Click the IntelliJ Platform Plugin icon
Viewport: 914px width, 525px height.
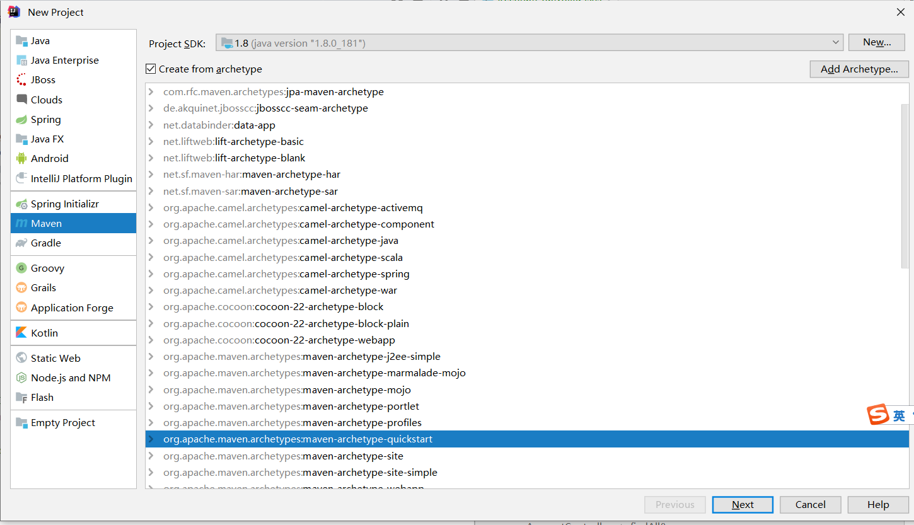[x=21, y=178]
